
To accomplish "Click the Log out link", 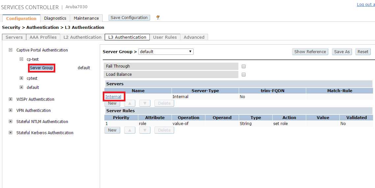I will [x=366, y=5].
